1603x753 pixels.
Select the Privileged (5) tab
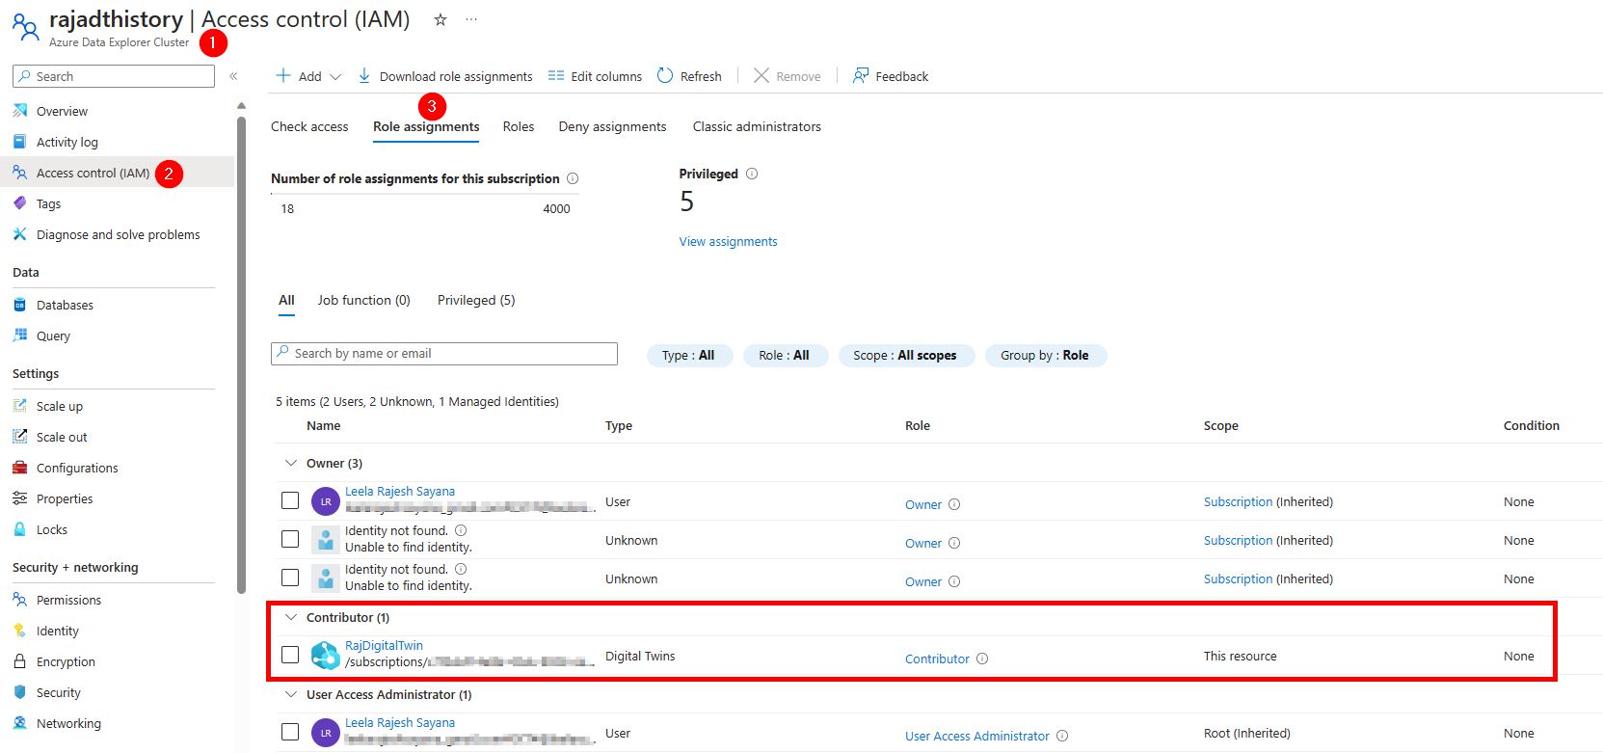coord(476,300)
